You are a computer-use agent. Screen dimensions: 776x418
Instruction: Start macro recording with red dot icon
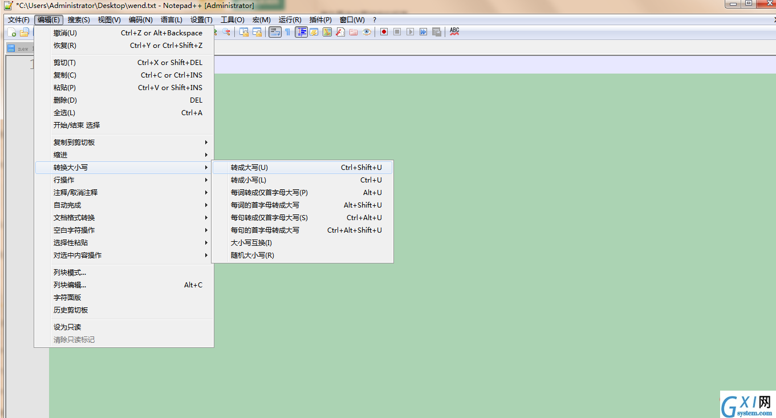click(x=384, y=32)
